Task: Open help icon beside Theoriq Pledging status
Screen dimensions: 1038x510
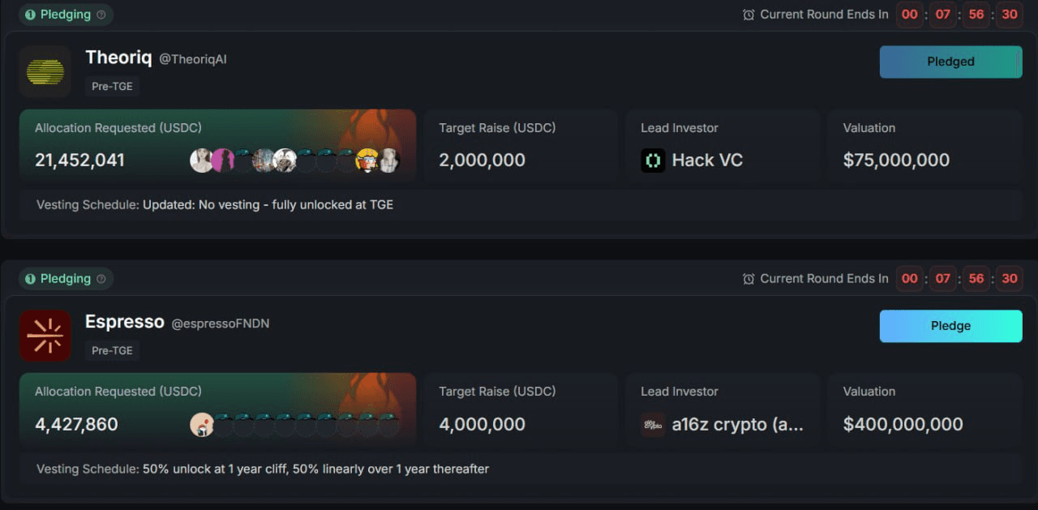Action: (101, 15)
